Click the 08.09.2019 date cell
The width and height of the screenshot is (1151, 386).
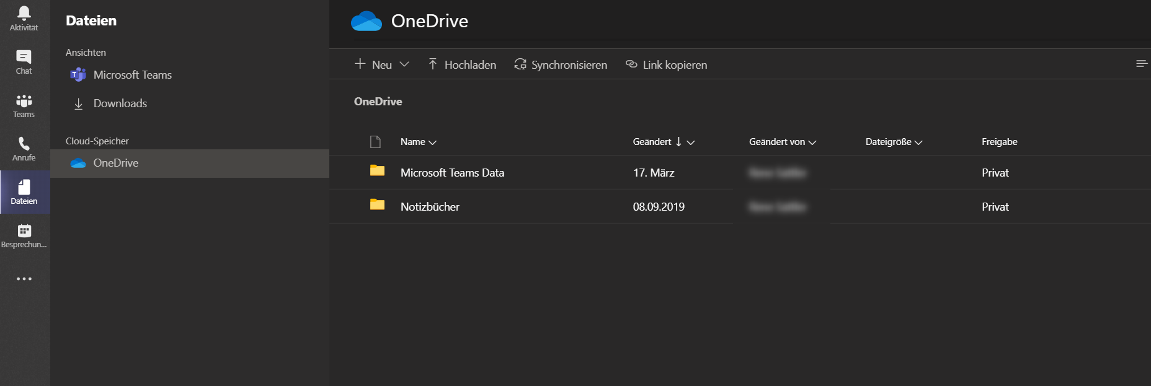pyautogui.click(x=659, y=207)
